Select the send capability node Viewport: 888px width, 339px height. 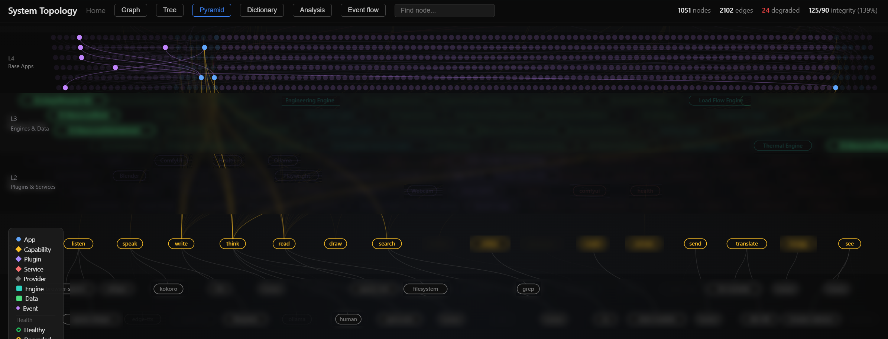point(695,244)
